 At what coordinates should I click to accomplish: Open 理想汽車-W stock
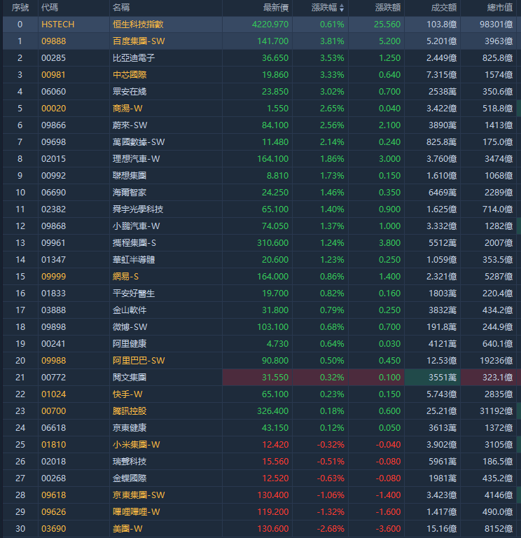point(136,159)
